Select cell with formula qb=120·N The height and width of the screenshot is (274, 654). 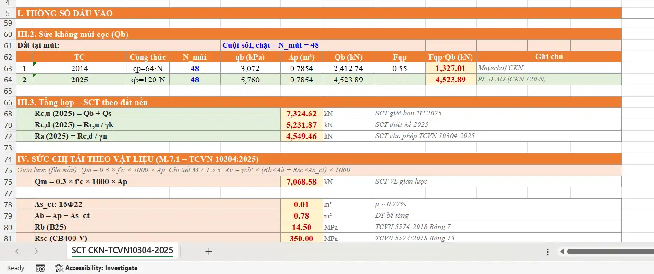(x=148, y=80)
